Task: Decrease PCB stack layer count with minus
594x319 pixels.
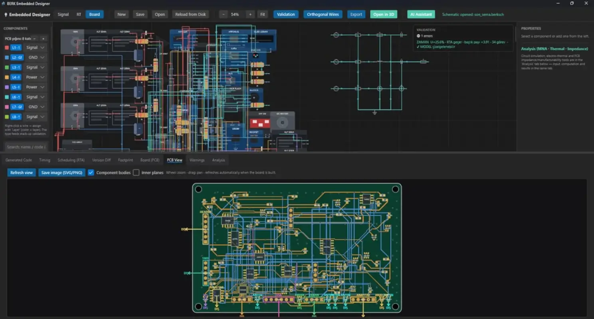Action: tap(34, 39)
